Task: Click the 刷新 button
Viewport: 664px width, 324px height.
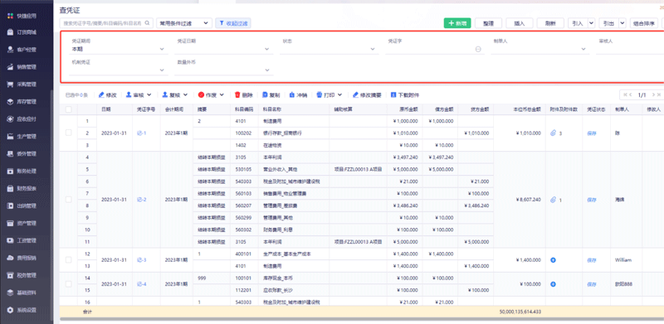Action: tap(550, 23)
